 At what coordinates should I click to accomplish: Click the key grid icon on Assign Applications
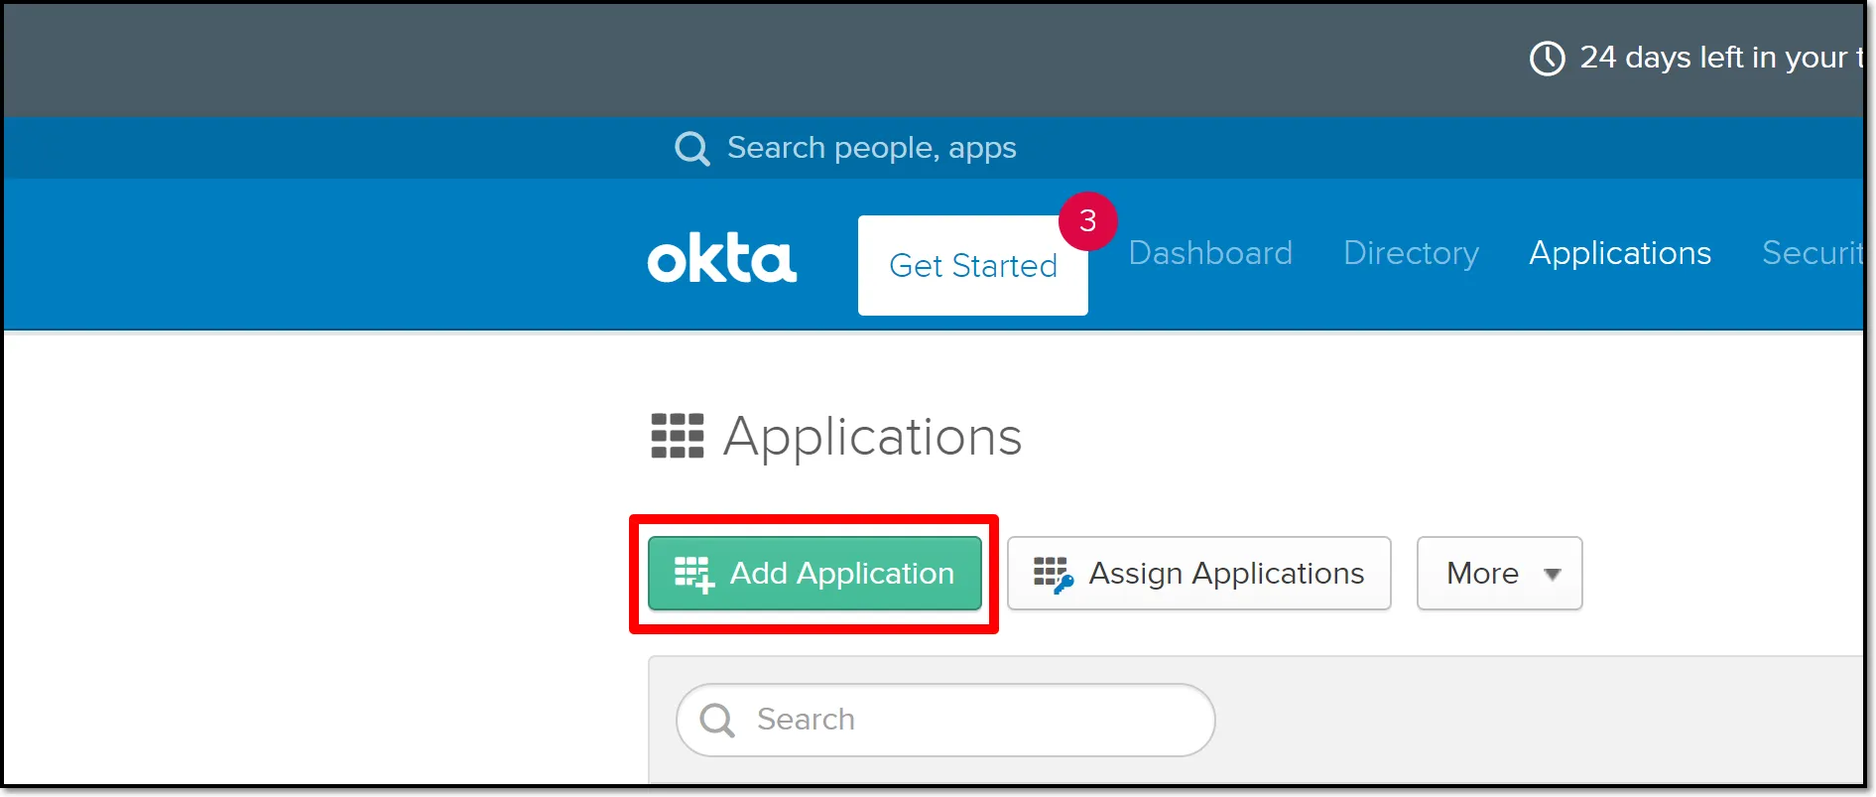(x=1053, y=574)
